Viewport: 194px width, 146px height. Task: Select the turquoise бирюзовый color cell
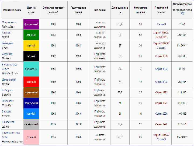coord(31,69)
